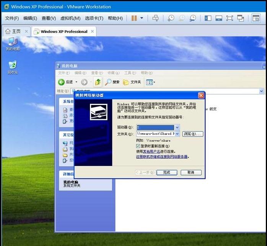Open 工具 menu in 我的电脑 window
This screenshot has width=267, height=246.
point(130,73)
